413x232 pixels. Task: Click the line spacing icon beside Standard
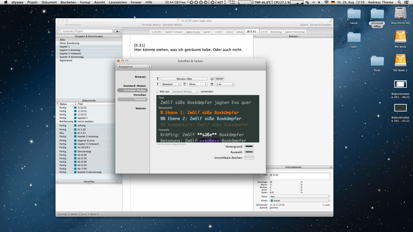(x=158, y=84)
